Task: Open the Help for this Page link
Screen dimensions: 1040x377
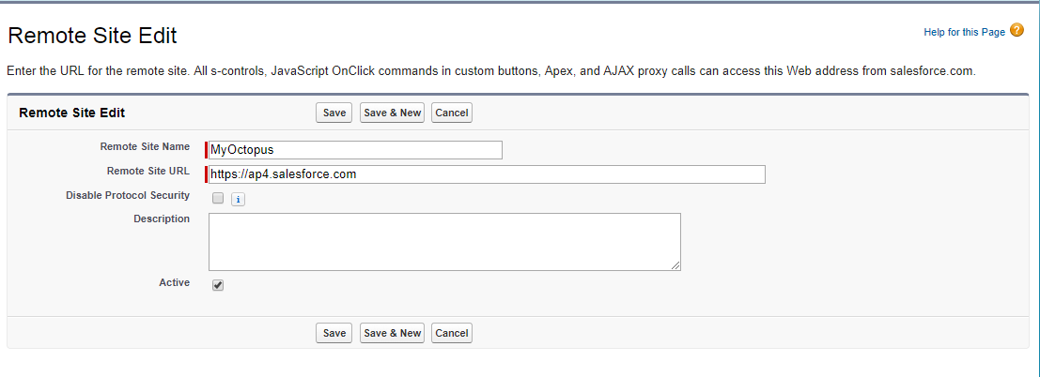Action: point(965,32)
